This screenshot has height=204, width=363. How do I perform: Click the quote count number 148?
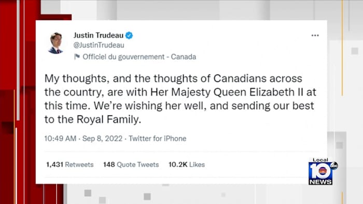(x=109, y=165)
